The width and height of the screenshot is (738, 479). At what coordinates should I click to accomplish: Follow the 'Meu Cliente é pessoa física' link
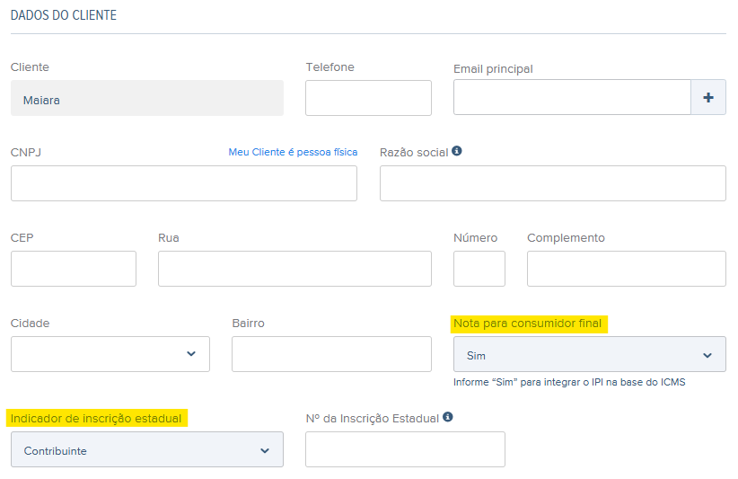[293, 152]
